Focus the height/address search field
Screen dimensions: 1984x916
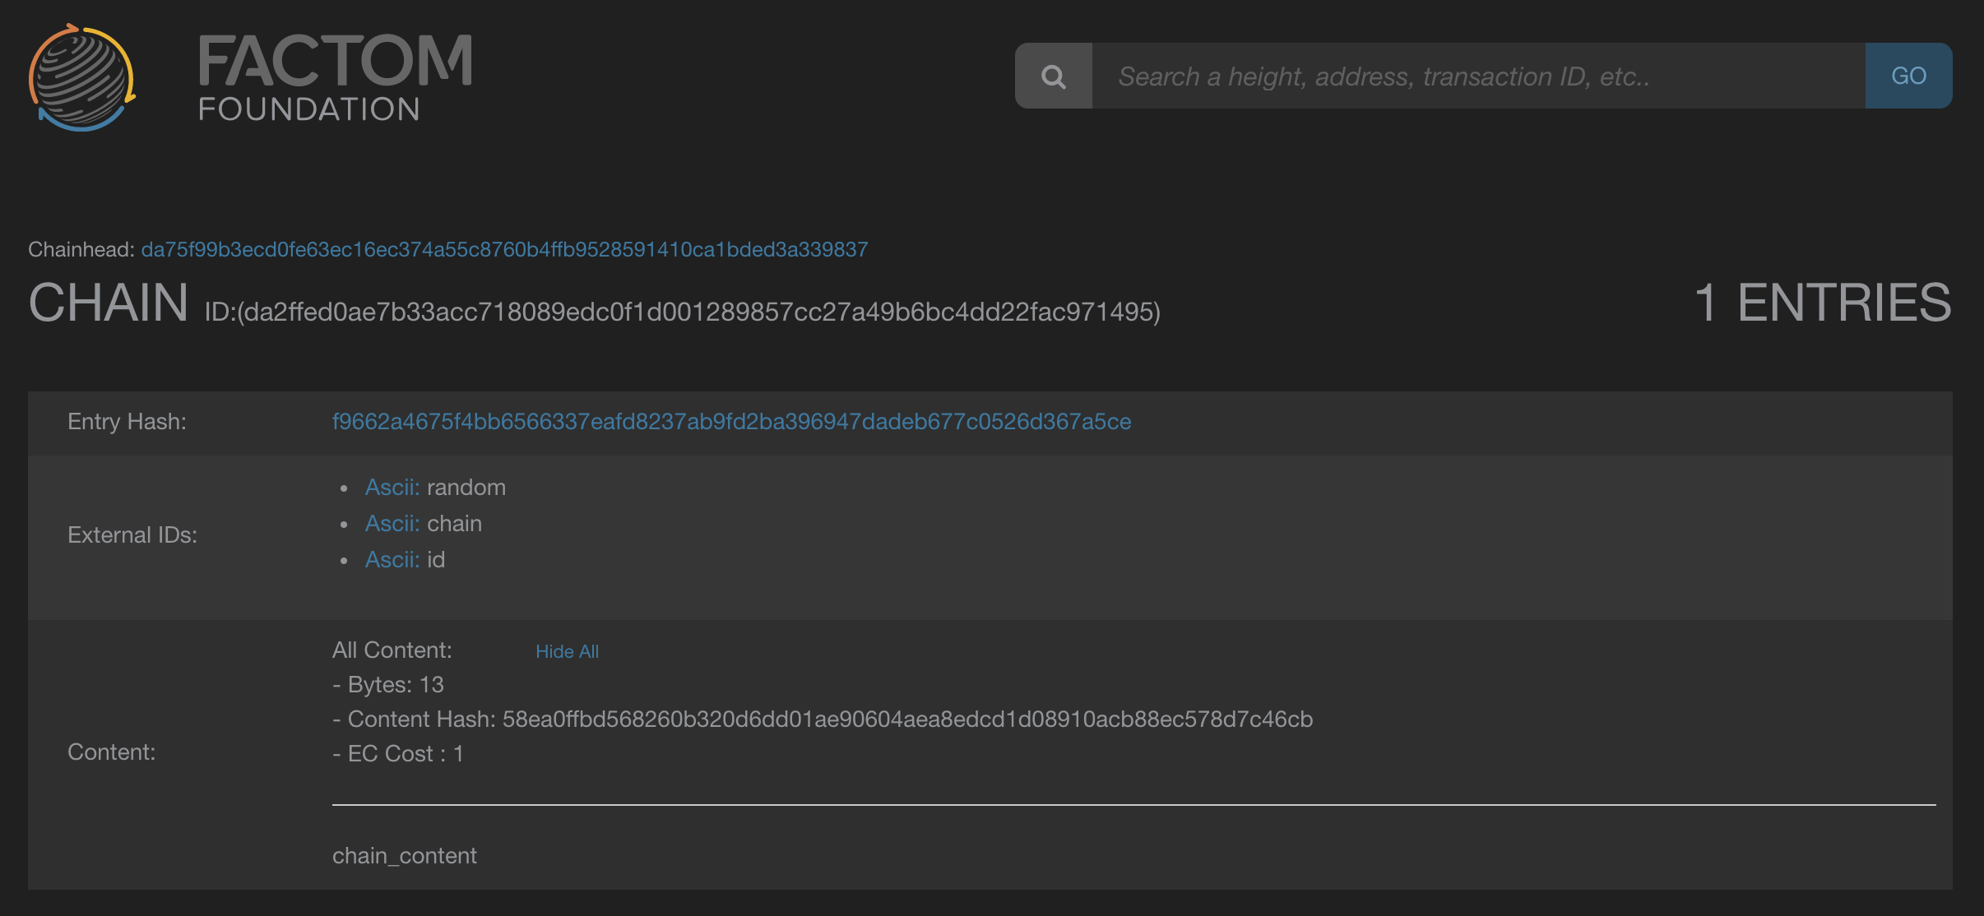point(1477,76)
